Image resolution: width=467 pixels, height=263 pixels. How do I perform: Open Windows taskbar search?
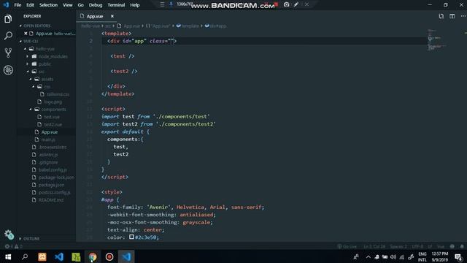click(x=25, y=256)
